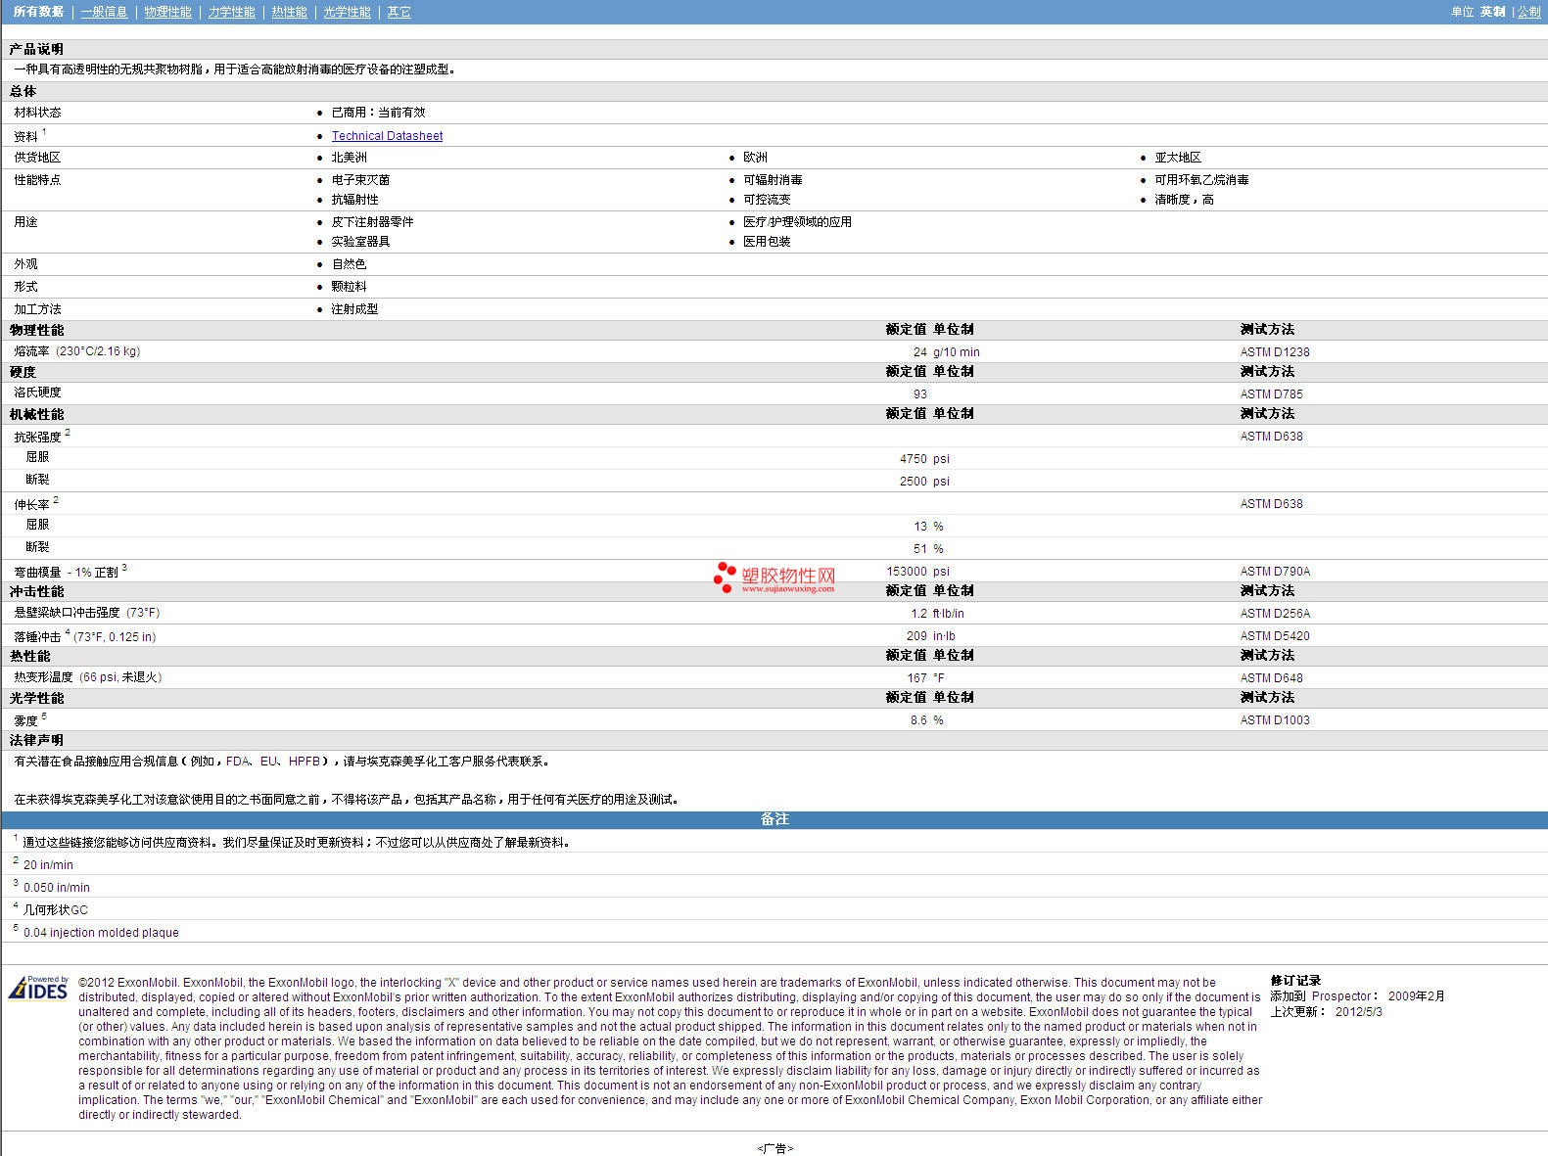Click the ASTM D1238 test method
1548x1156 pixels.
(1275, 352)
